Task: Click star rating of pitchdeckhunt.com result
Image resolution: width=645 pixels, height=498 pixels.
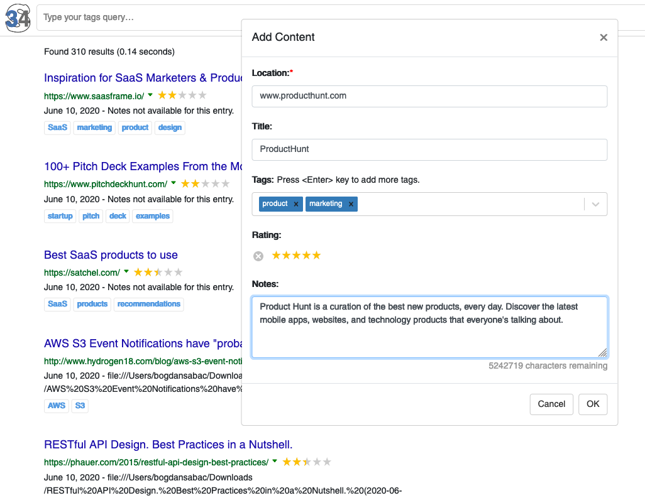Action: coord(206,183)
